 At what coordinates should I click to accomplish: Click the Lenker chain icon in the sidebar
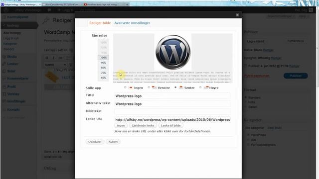(x=4, y=64)
